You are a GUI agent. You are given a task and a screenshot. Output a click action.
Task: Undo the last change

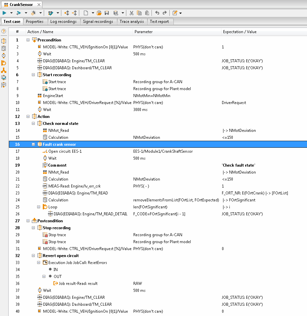coord(157,13)
